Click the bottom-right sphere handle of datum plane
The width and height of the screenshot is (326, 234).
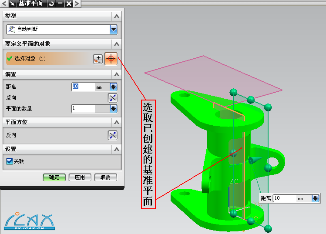(268, 229)
